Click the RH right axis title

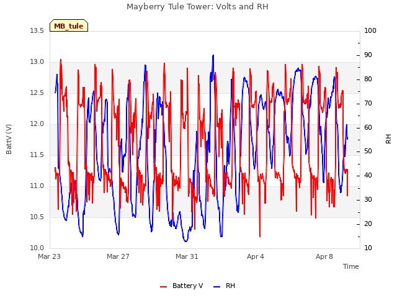click(388, 139)
